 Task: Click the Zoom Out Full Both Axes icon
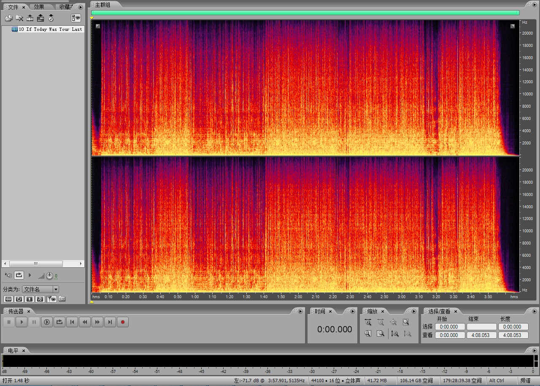click(x=394, y=322)
